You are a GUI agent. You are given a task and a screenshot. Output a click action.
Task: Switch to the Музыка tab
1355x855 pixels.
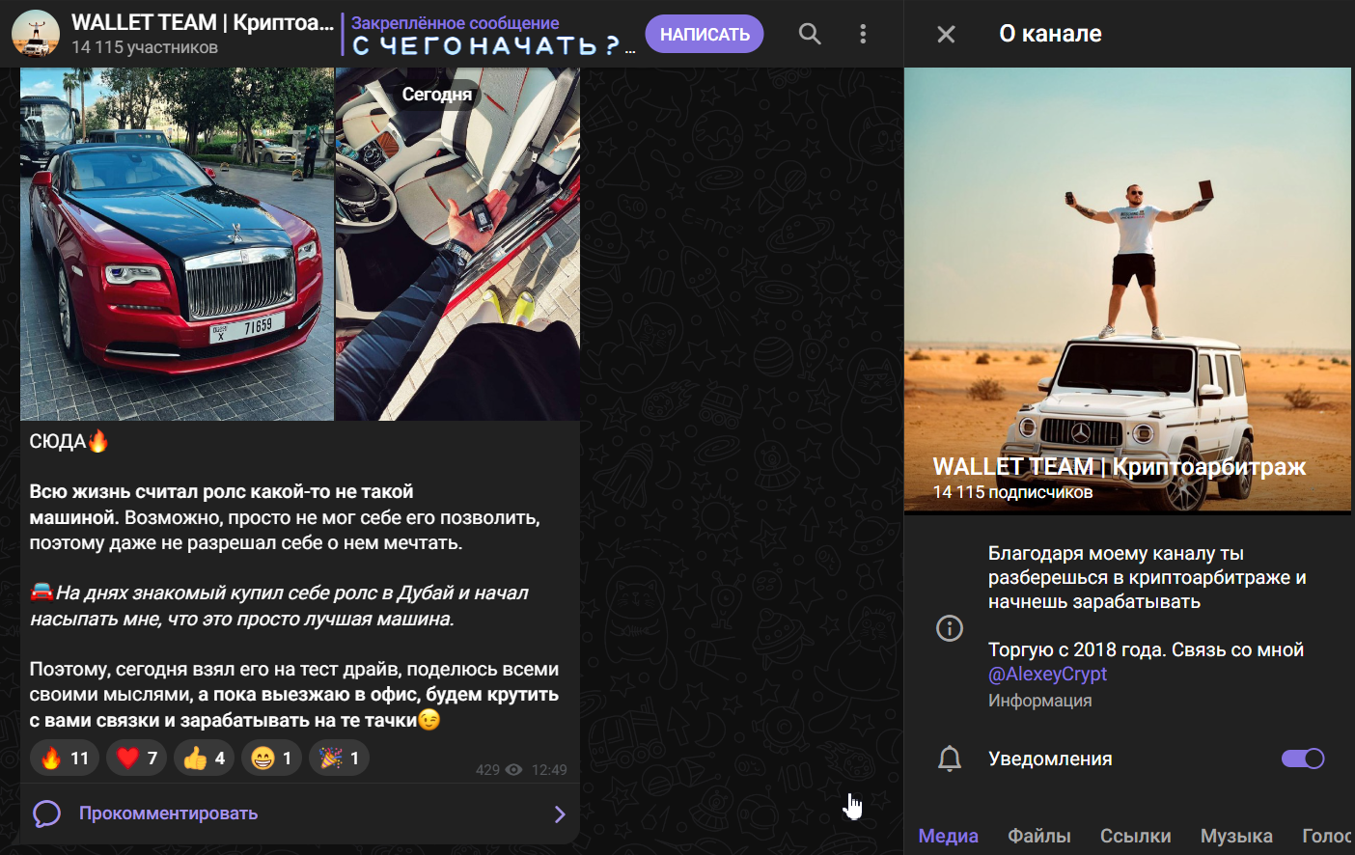1236,836
